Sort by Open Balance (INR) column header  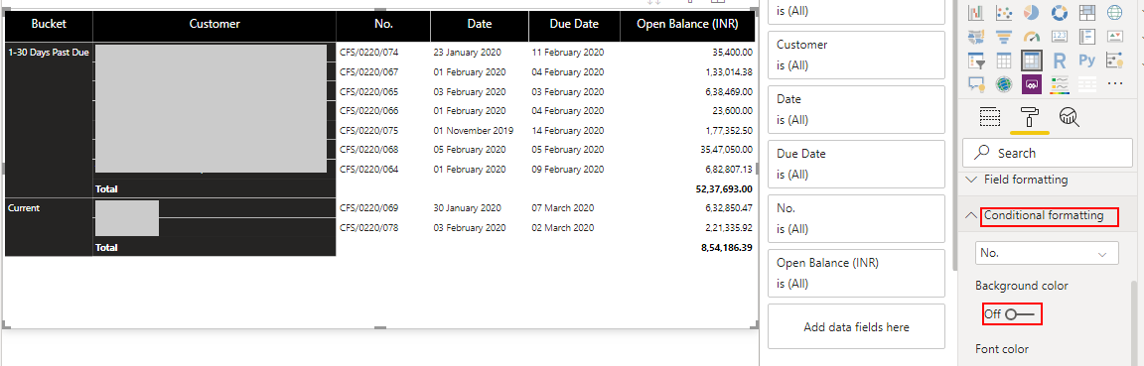[685, 24]
